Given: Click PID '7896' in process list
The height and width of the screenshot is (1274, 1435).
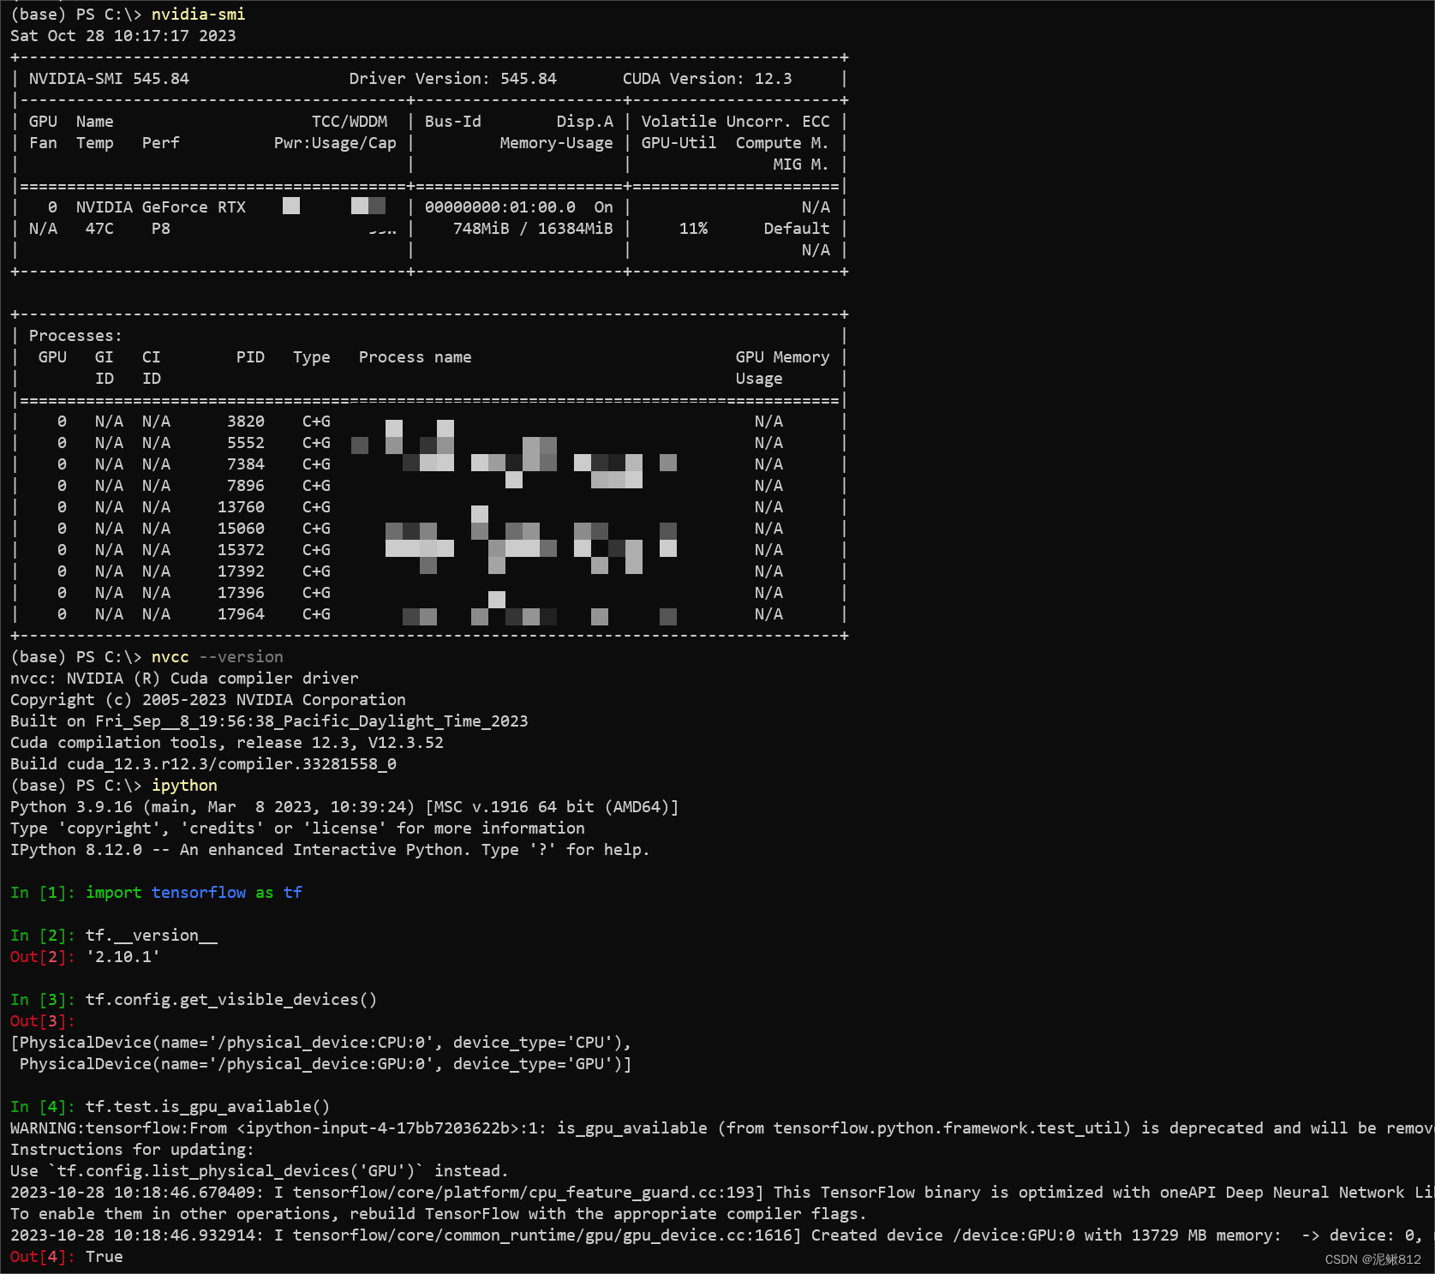Looking at the screenshot, I should tap(245, 486).
